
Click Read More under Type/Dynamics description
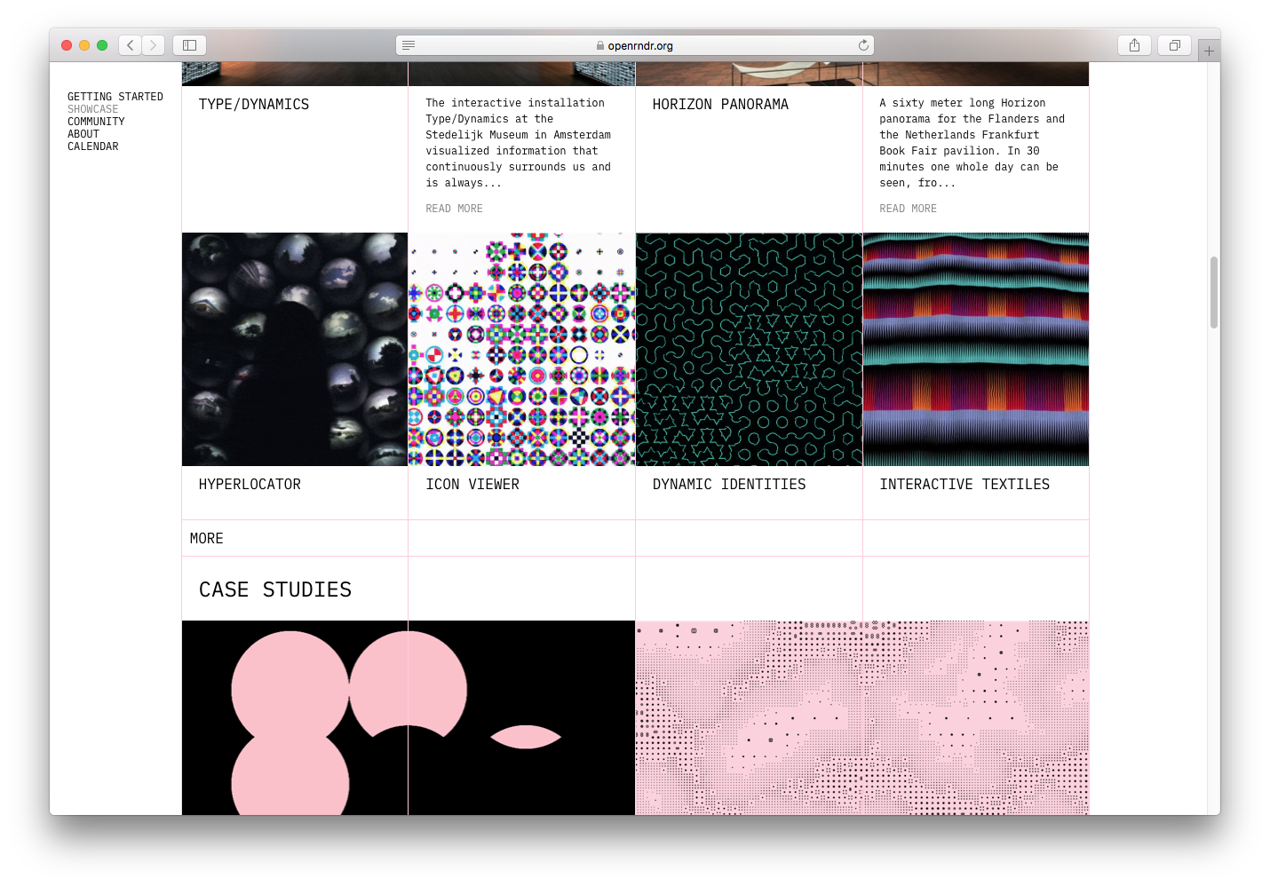[454, 209]
